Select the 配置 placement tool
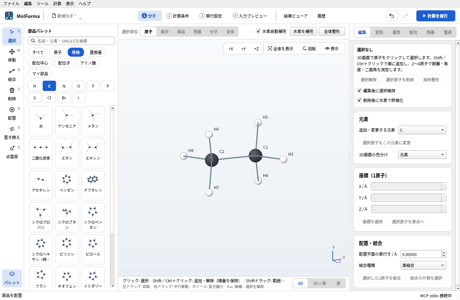This screenshot has width=460, height=300. pyautogui.click(x=12, y=113)
